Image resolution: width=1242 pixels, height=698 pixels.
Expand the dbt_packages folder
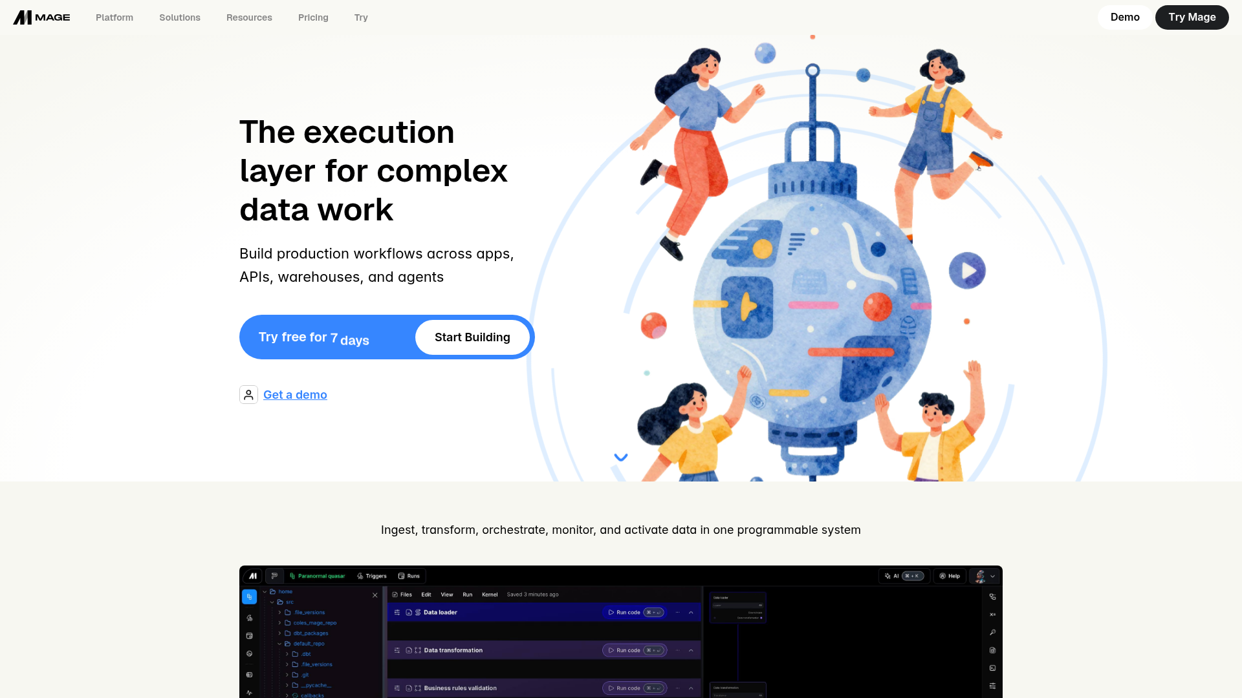[279, 633]
